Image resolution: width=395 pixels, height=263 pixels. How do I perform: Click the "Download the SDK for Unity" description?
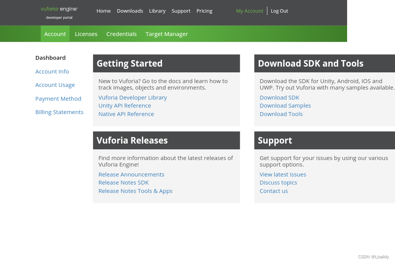click(x=327, y=84)
